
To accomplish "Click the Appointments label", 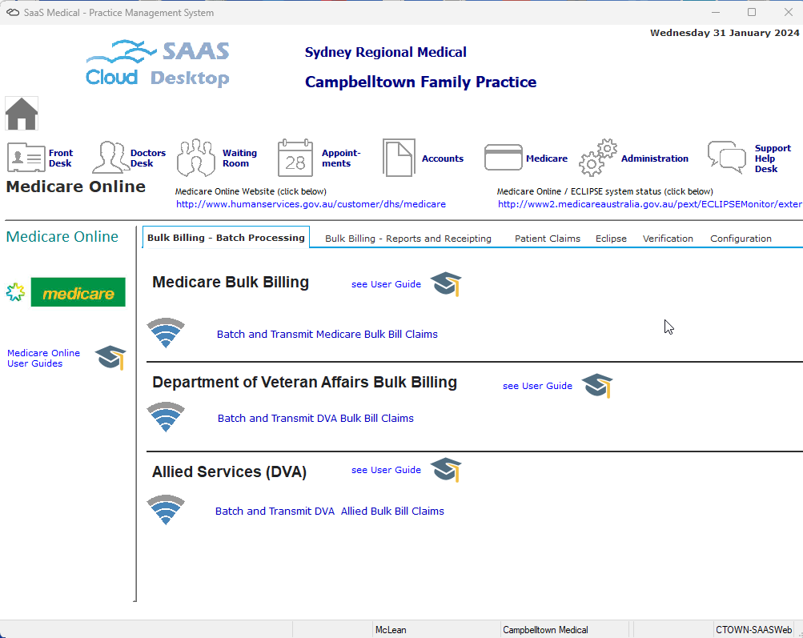I will [x=341, y=158].
